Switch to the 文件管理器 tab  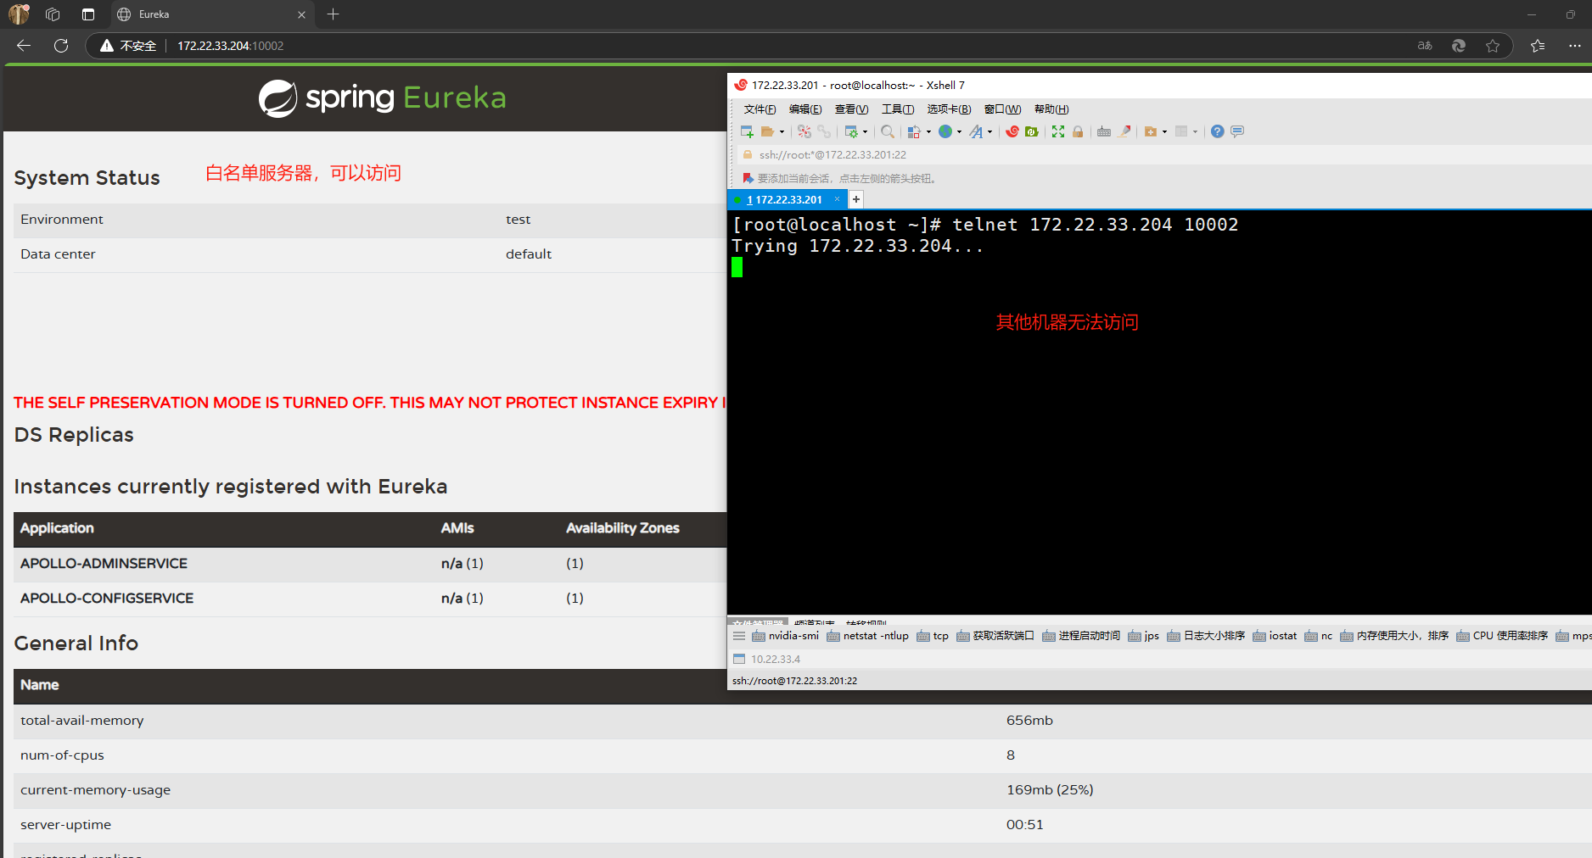click(x=760, y=621)
